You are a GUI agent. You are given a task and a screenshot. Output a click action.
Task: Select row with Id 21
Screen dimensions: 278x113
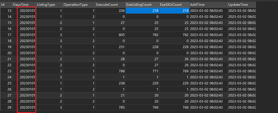pos(128,59)
